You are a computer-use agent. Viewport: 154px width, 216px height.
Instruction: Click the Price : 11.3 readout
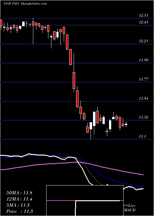pyautogui.click(x=19, y=211)
